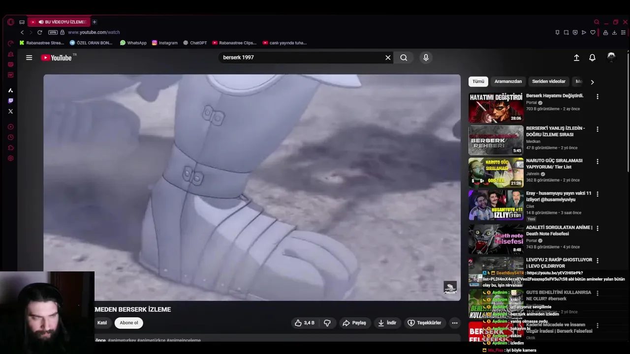The image size is (630, 354).
Task: Open options for Eray - husamyuyu video
Action: click(598, 194)
